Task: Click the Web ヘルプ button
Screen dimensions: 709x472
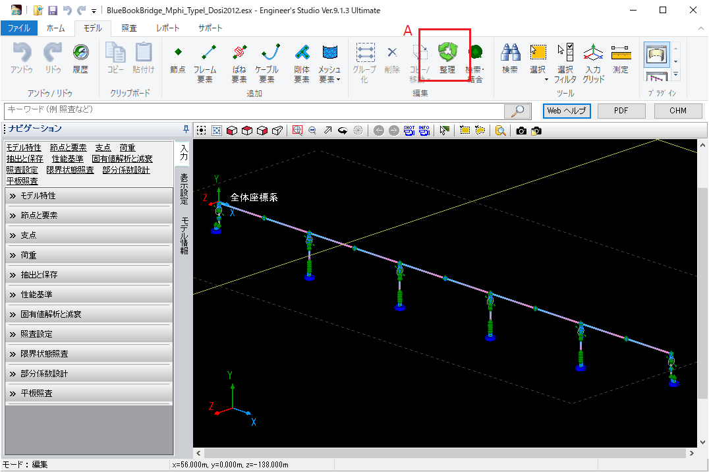Action: (x=566, y=111)
